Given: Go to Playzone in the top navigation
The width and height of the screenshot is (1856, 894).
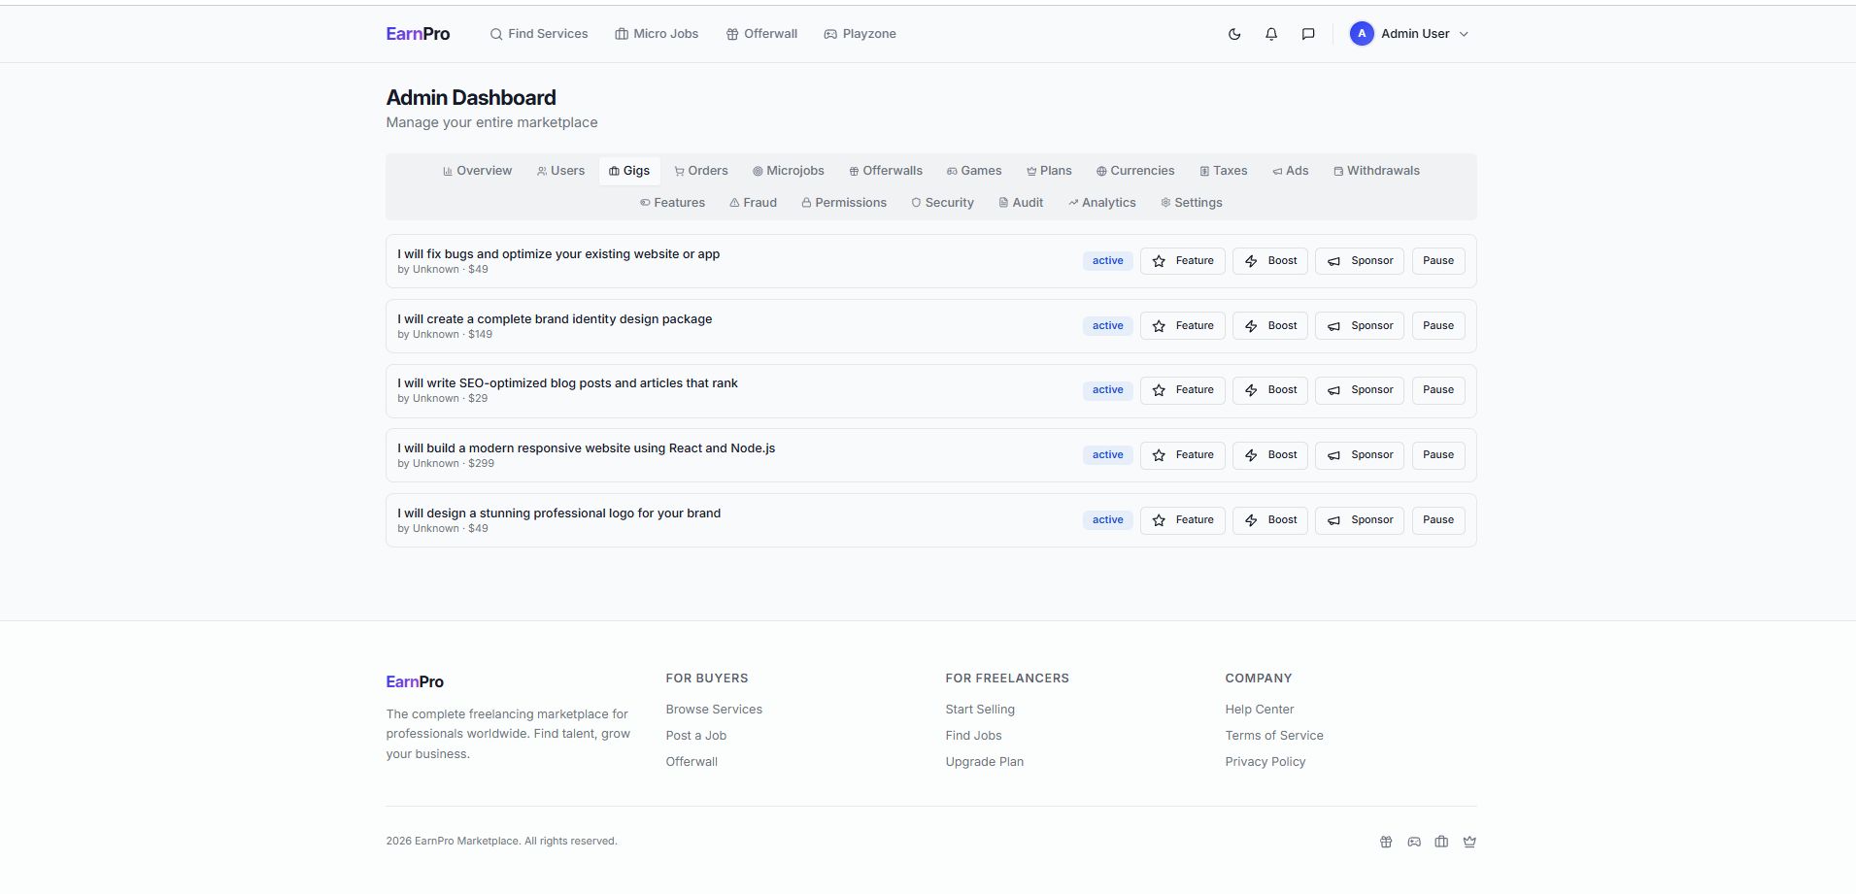Looking at the screenshot, I should click(860, 34).
